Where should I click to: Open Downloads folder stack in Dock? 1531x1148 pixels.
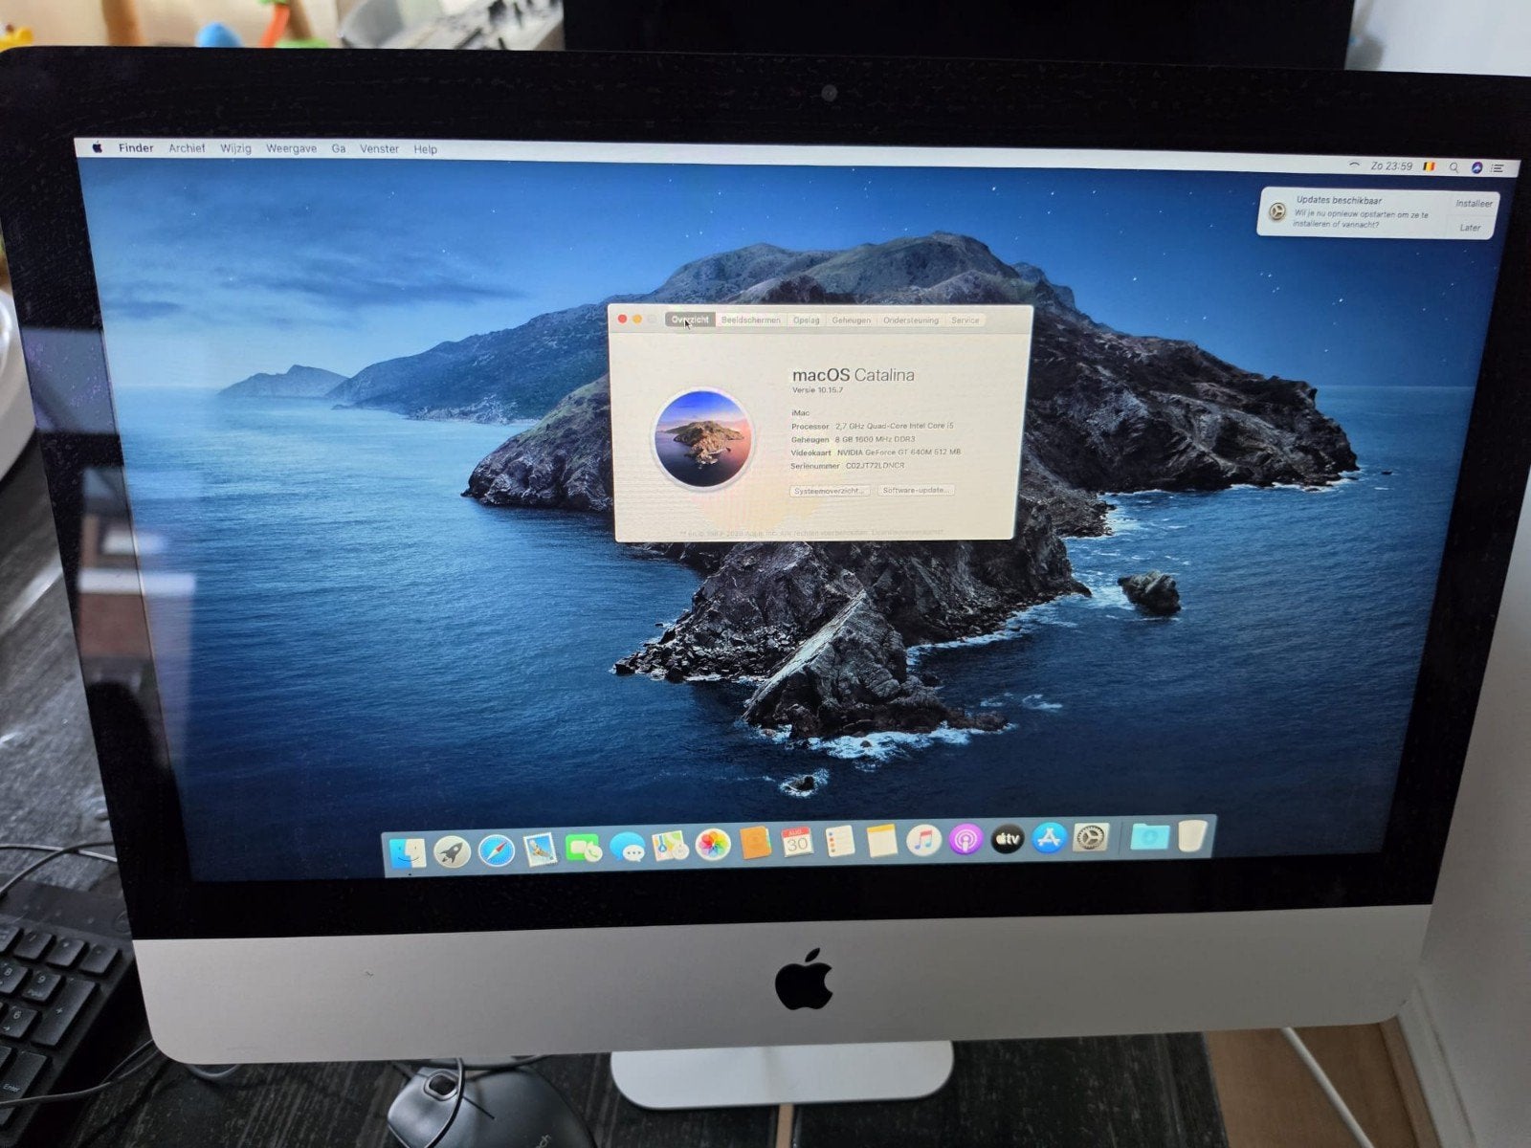click(x=1149, y=838)
